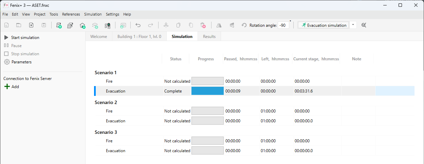The height and width of the screenshot is (164, 424).
Task: Click the Scenario 3 heading
Action: click(106, 132)
